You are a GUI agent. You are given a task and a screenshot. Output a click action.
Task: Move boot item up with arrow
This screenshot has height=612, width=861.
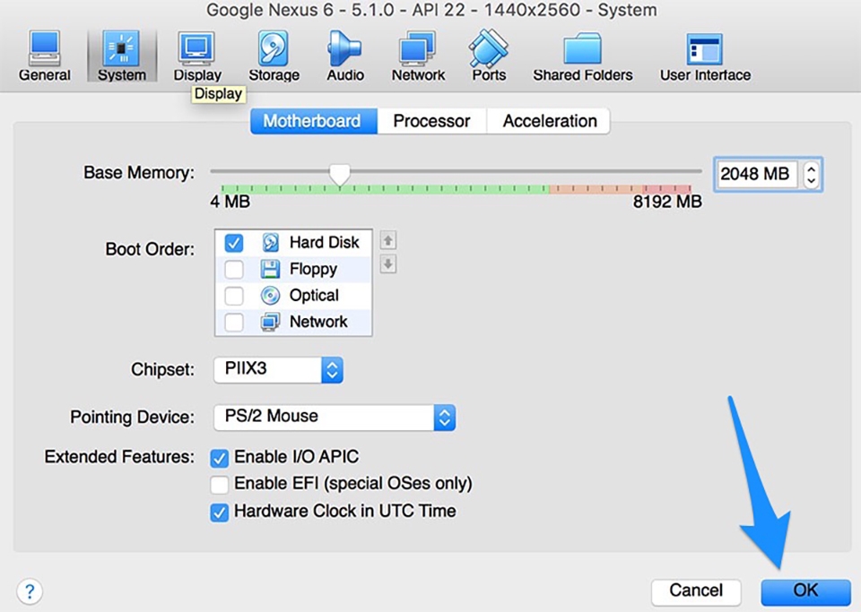[x=388, y=240]
